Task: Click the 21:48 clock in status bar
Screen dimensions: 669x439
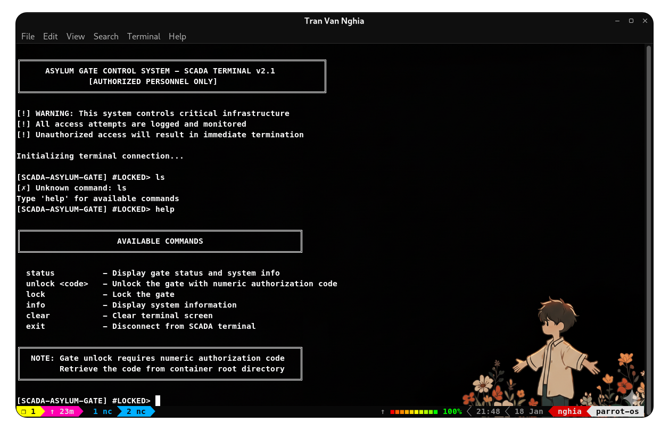Action: (x=488, y=411)
